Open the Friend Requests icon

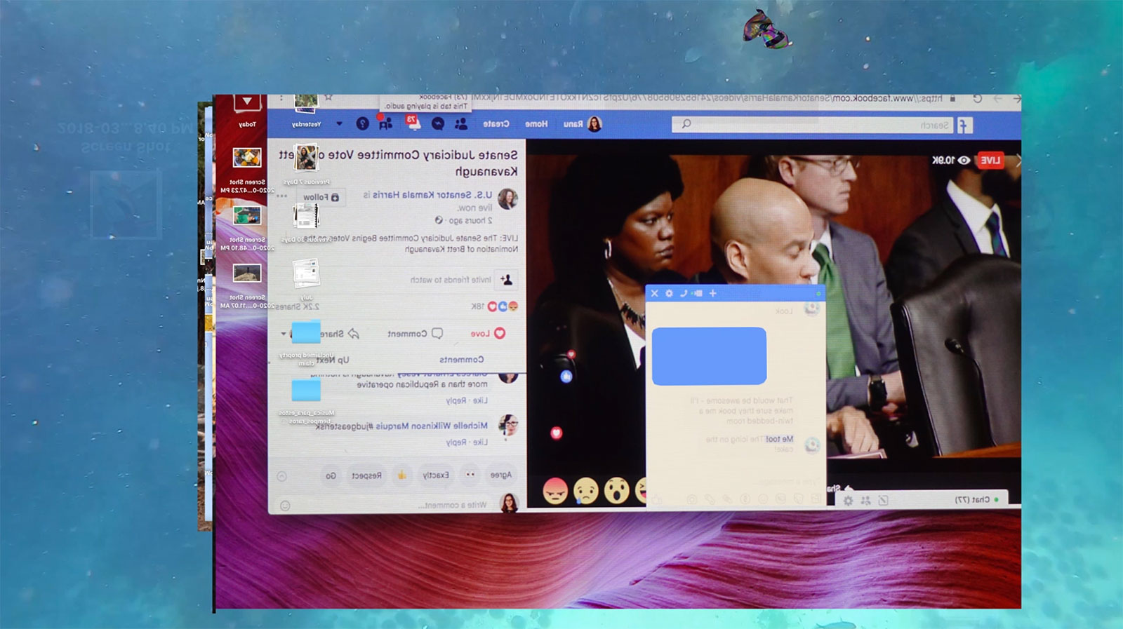[x=461, y=124]
